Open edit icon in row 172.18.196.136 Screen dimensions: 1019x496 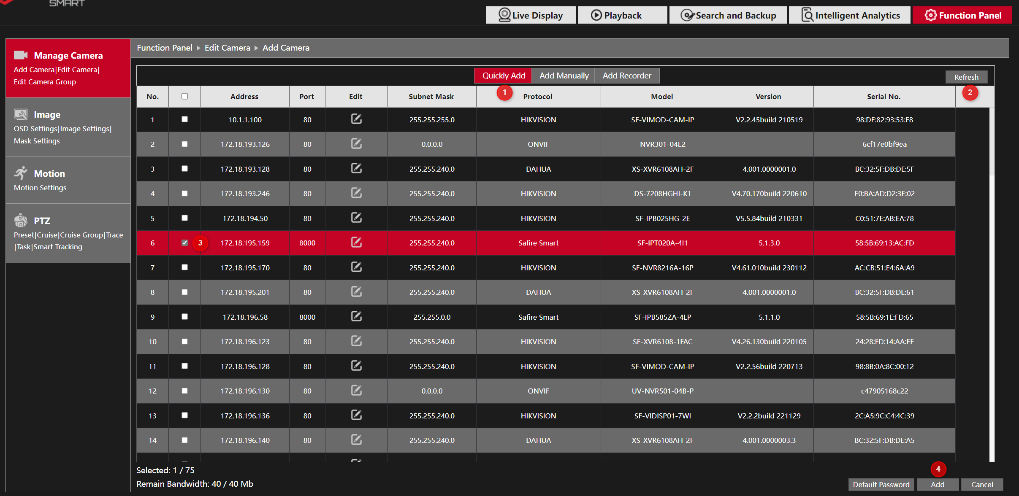[356, 415]
